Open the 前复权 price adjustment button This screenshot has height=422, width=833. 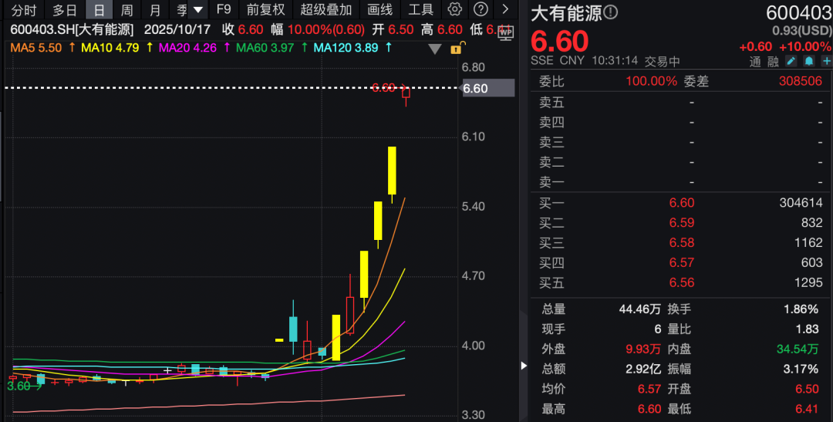pos(265,10)
